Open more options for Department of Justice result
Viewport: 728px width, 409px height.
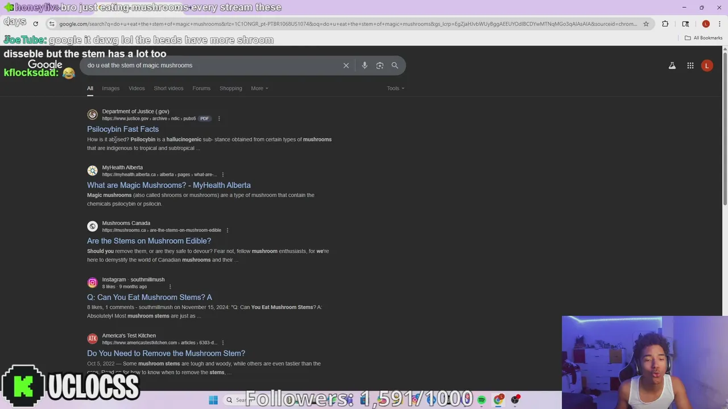219,119
